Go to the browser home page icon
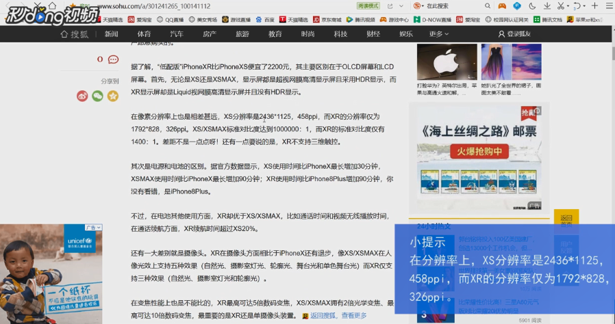The width and height of the screenshot is (615, 324). [x=52, y=5]
